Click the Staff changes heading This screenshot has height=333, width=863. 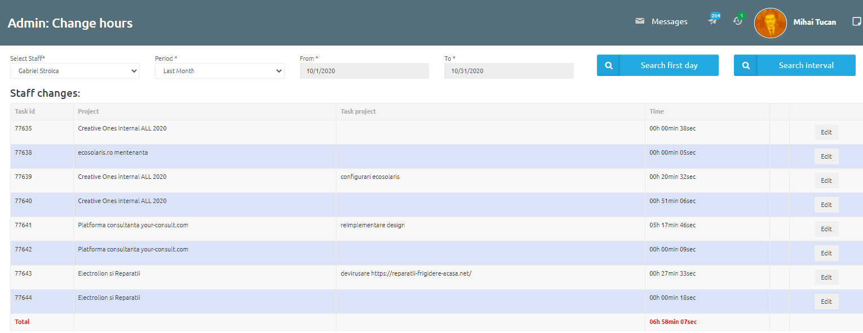pos(45,93)
